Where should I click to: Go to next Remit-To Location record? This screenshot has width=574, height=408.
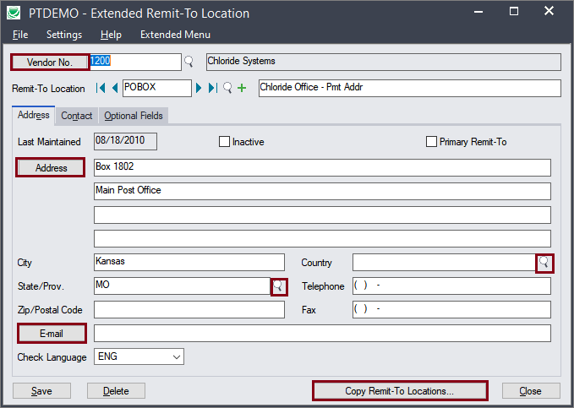click(x=200, y=88)
